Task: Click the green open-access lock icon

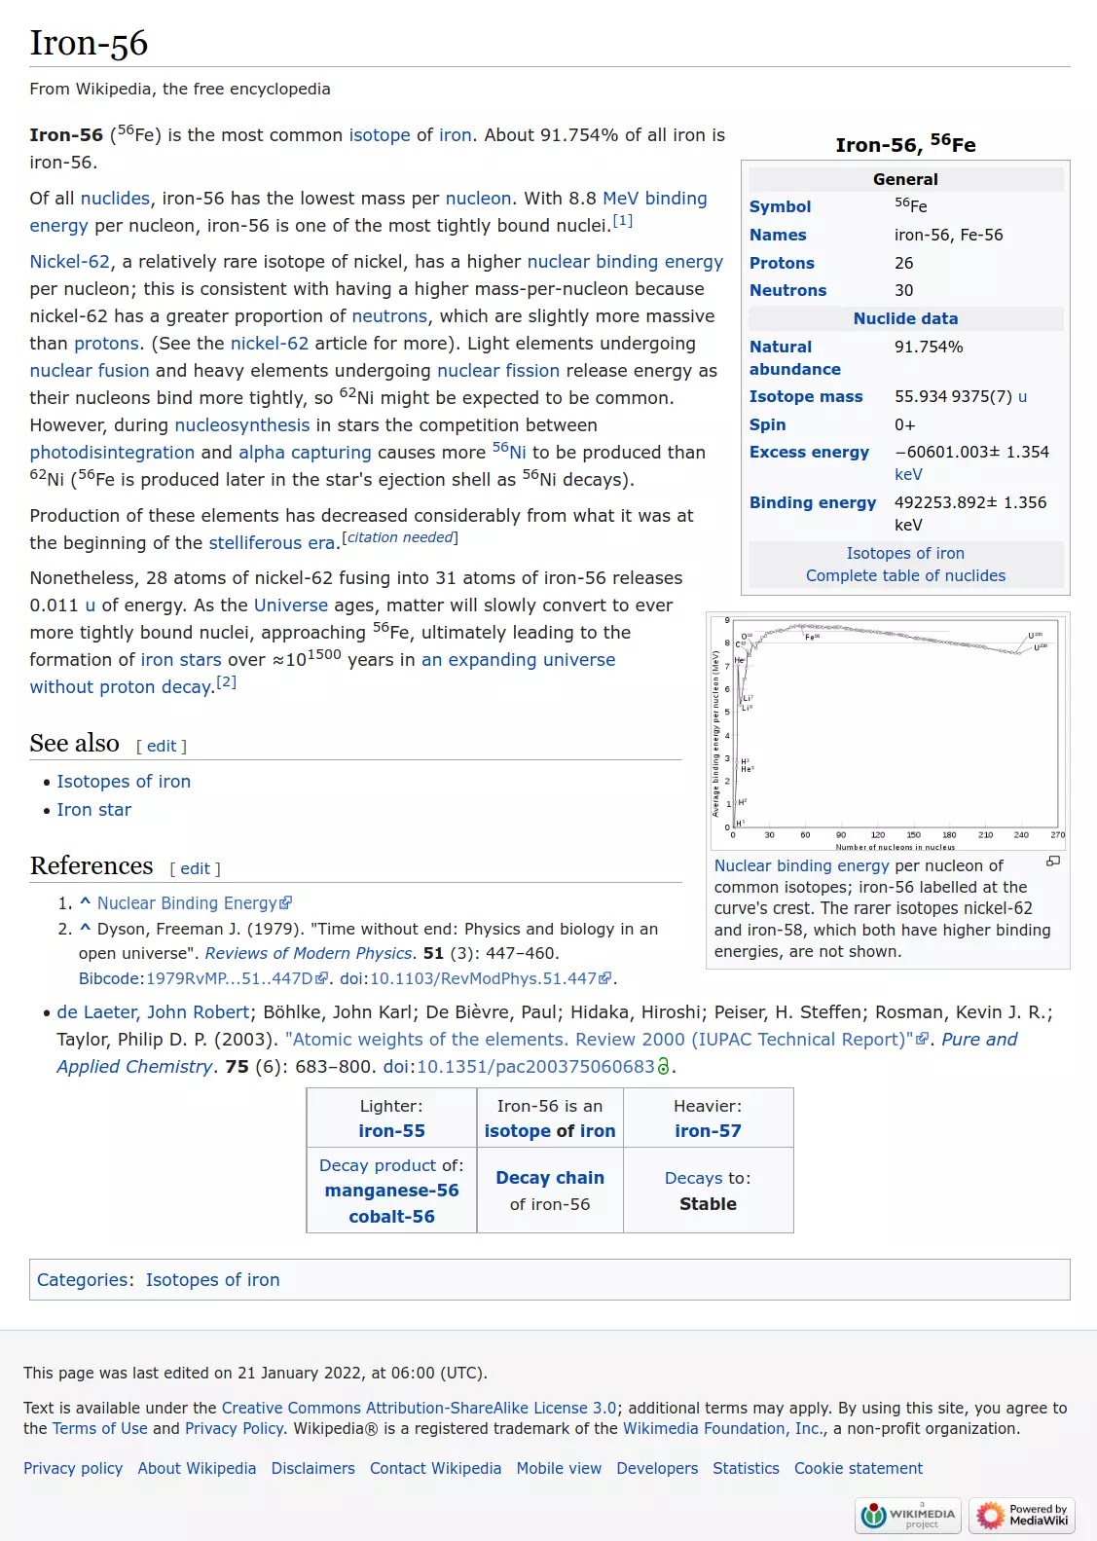Action: click(x=664, y=1067)
